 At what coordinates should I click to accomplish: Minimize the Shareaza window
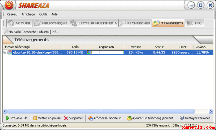191,5
